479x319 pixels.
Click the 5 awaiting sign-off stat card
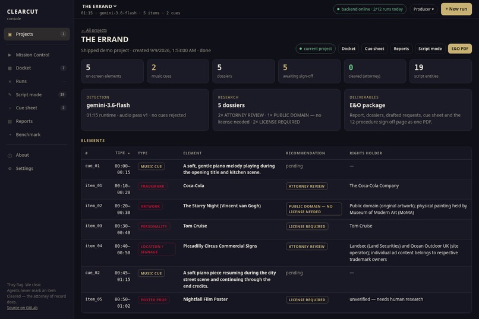click(309, 71)
